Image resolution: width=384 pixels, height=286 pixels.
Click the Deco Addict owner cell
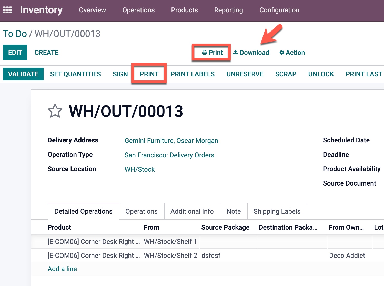(347, 256)
